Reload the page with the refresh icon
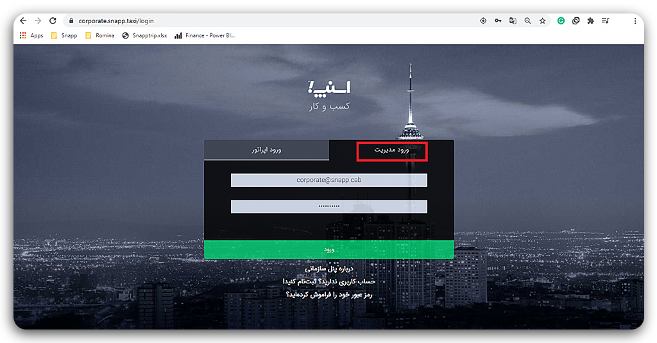 pyautogui.click(x=53, y=21)
